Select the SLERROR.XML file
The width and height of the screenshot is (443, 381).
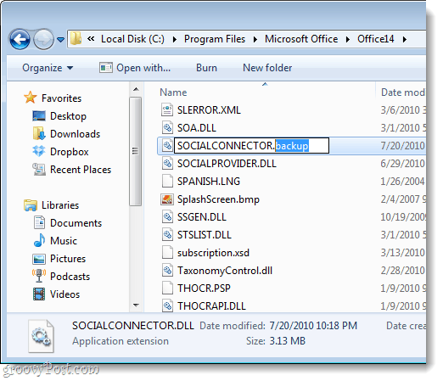click(209, 110)
